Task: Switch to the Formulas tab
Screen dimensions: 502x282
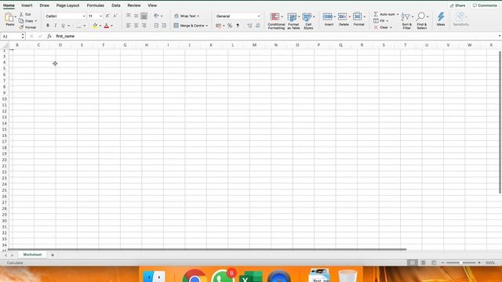Action: [x=96, y=5]
